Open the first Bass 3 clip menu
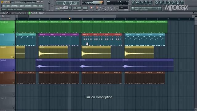The image size is (197, 111). click(82, 35)
